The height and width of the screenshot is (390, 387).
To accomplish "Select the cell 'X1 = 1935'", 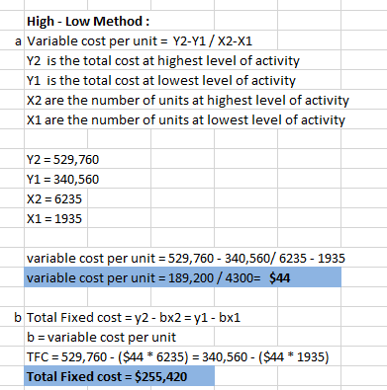I will point(54,219).
